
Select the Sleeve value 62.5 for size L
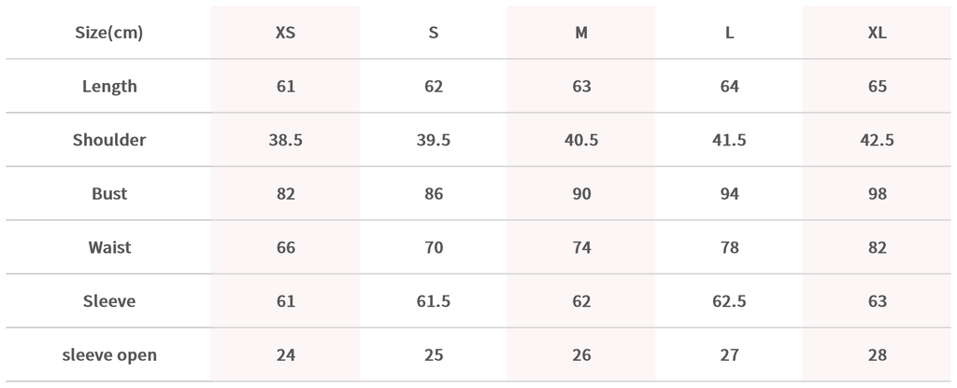tap(730, 301)
